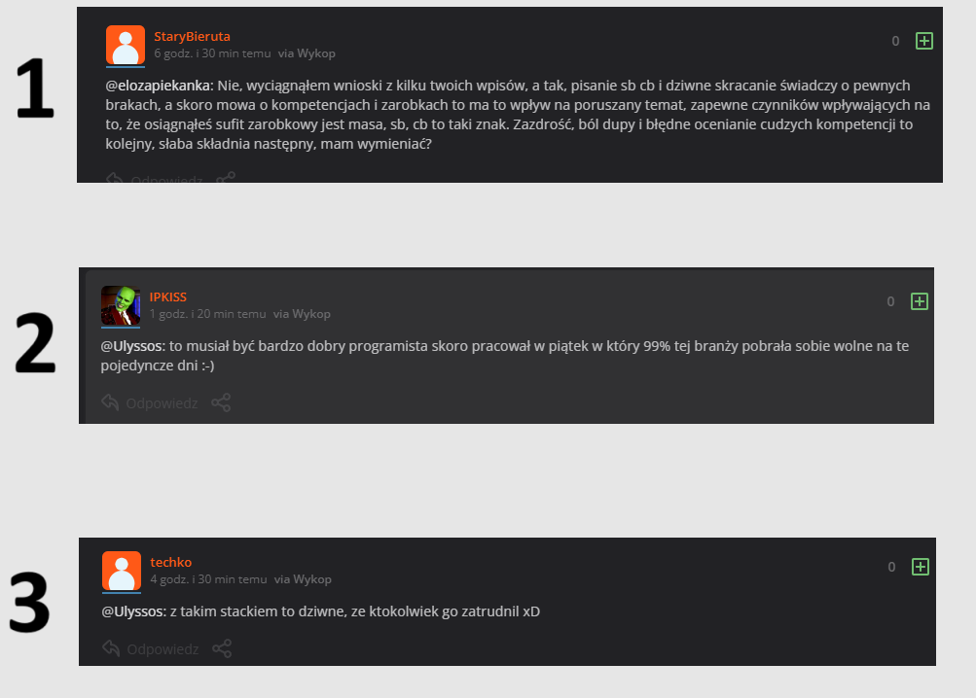
Task: Click @Ulyssos mention in IPKISS's comment
Action: click(132, 346)
